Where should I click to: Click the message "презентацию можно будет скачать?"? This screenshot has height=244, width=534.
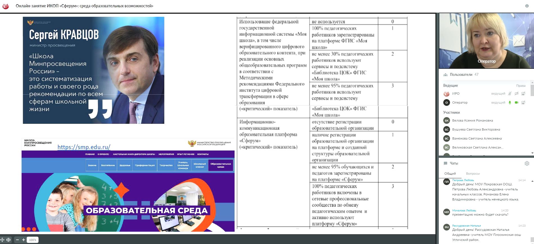coord(480,215)
